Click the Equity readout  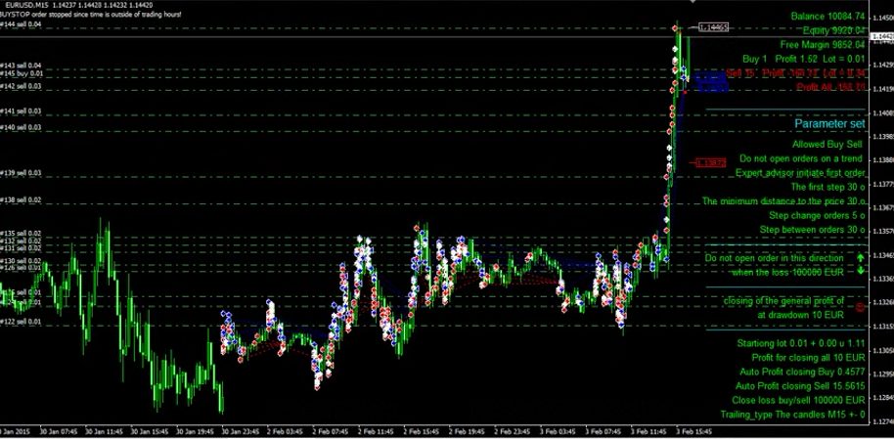point(834,30)
